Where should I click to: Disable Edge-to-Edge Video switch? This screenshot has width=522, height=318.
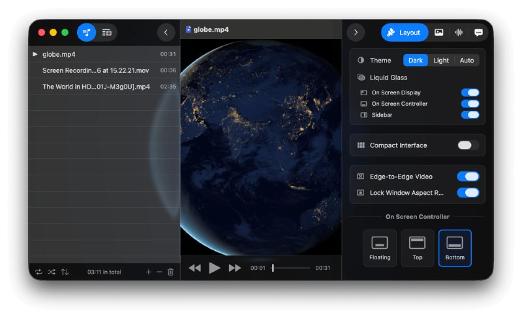[x=468, y=177]
